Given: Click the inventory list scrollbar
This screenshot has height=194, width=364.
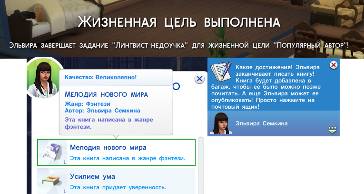Looking at the screenshot, I should coord(201,165).
